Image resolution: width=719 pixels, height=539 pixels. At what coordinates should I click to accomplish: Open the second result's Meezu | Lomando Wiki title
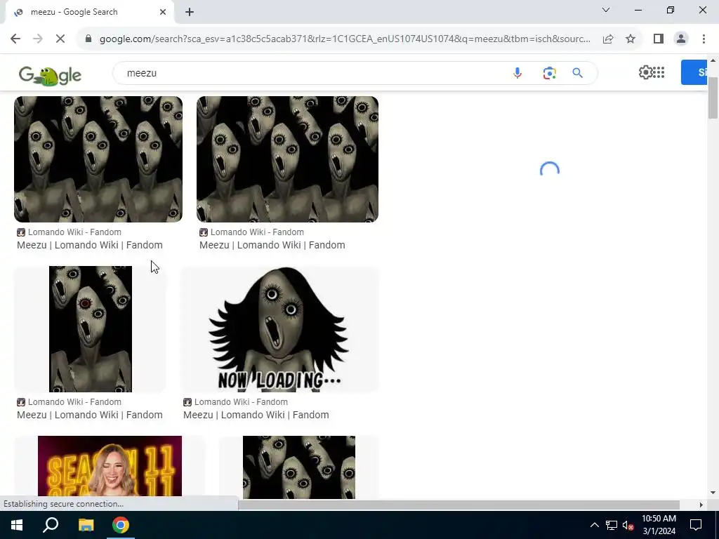[x=272, y=245]
